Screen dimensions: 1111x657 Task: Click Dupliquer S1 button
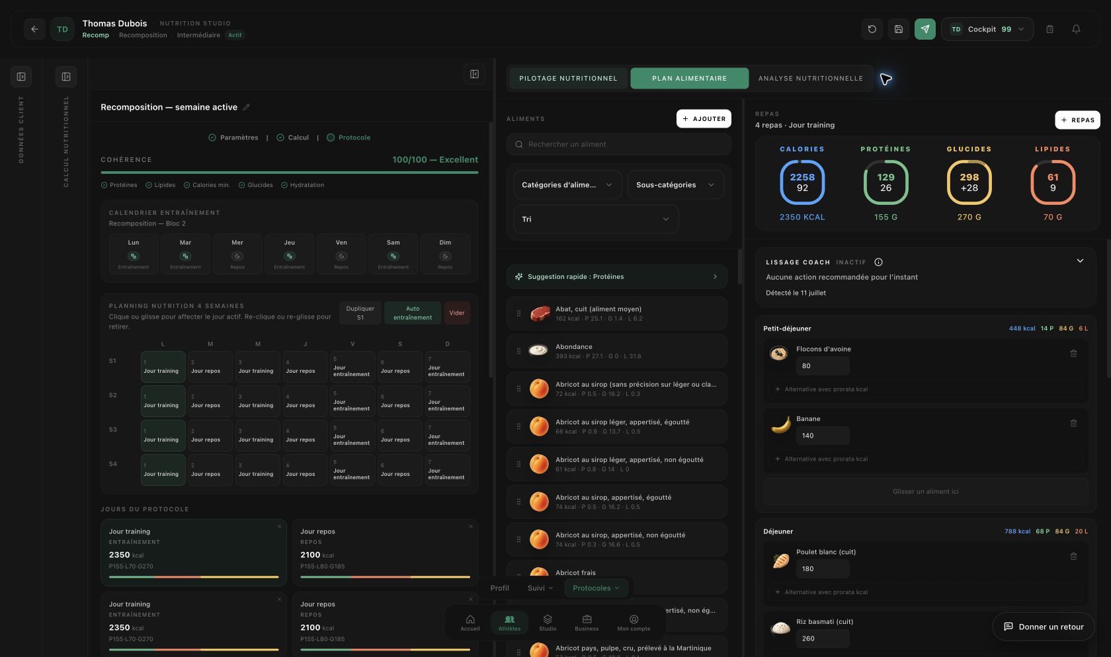(x=360, y=313)
